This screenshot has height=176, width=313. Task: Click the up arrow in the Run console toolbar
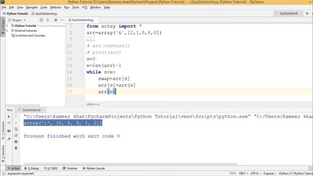[x=16, y=116]
